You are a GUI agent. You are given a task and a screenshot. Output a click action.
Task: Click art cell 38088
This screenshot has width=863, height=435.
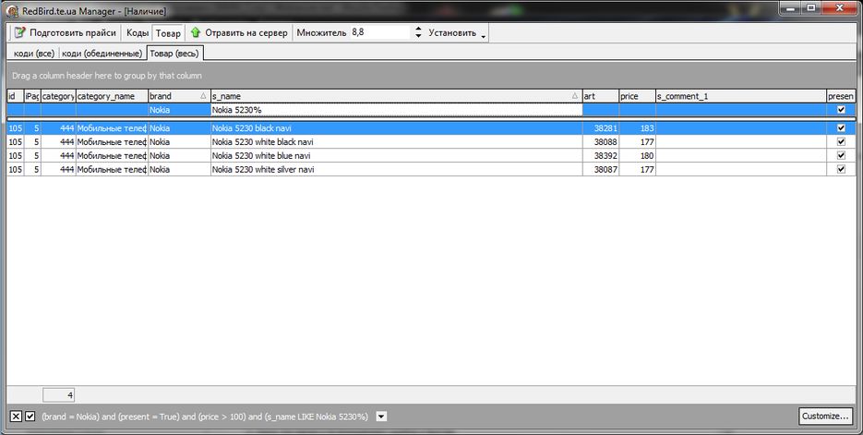click(x=601, y=141)
